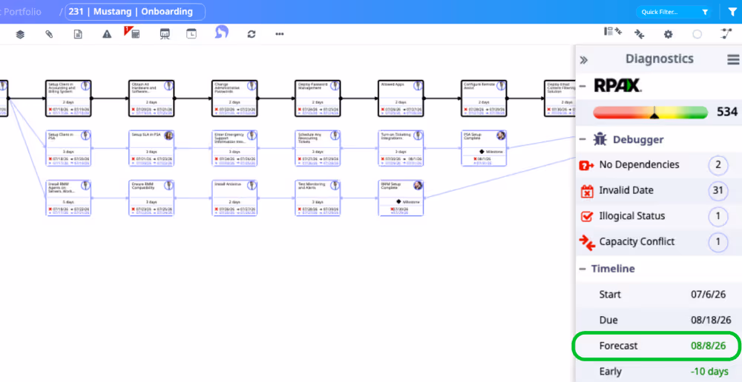This screenshot has width=742, height=382.
Task: Open the layers stack icon
Action: (20, 34)
